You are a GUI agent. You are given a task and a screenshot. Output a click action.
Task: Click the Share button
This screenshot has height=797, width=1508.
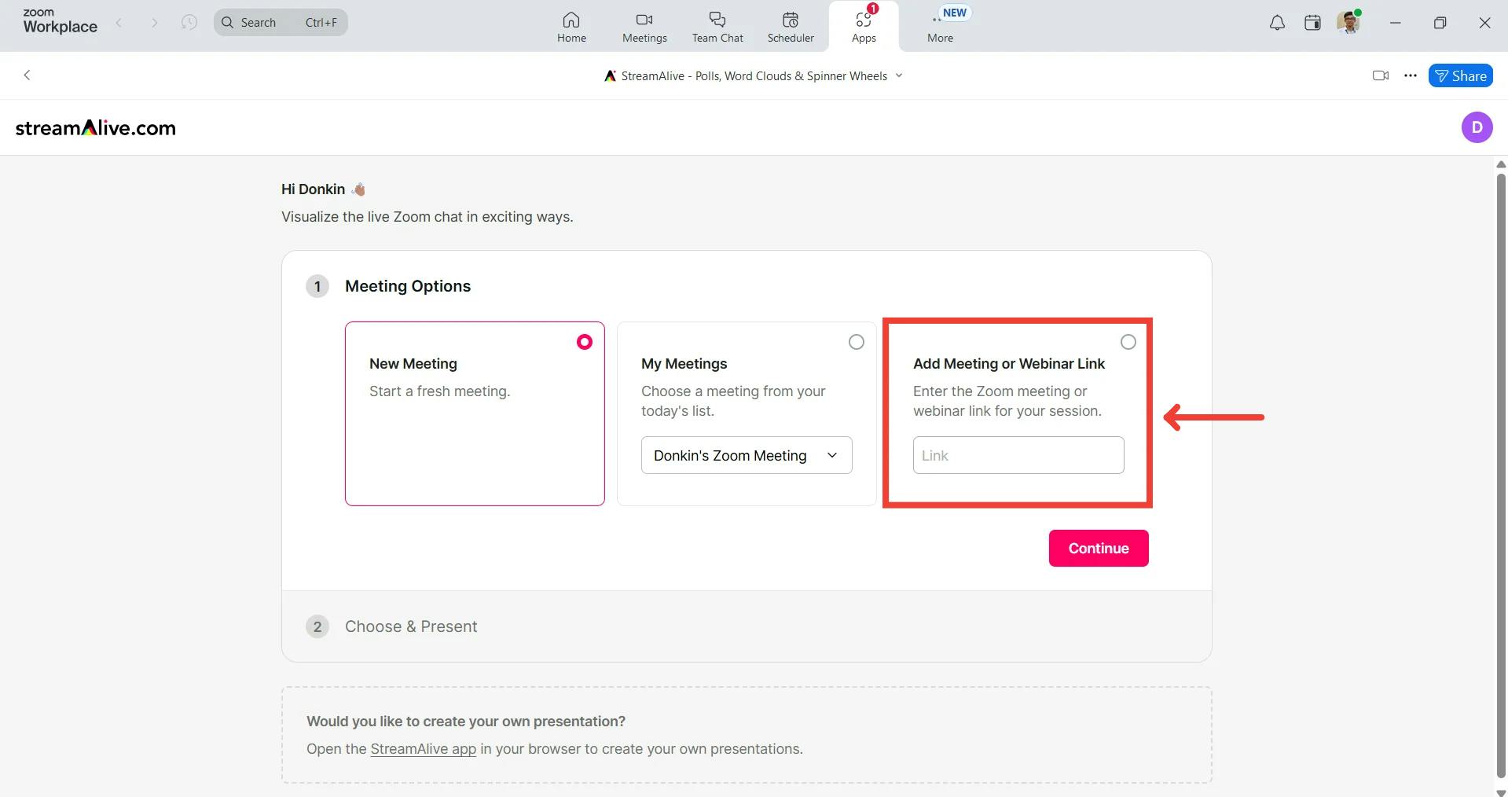1460,75
